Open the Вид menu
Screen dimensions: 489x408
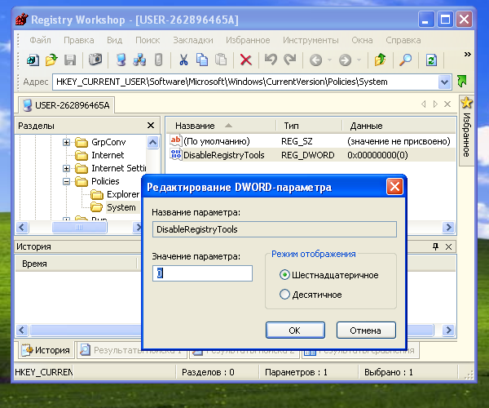click(114, 40)
